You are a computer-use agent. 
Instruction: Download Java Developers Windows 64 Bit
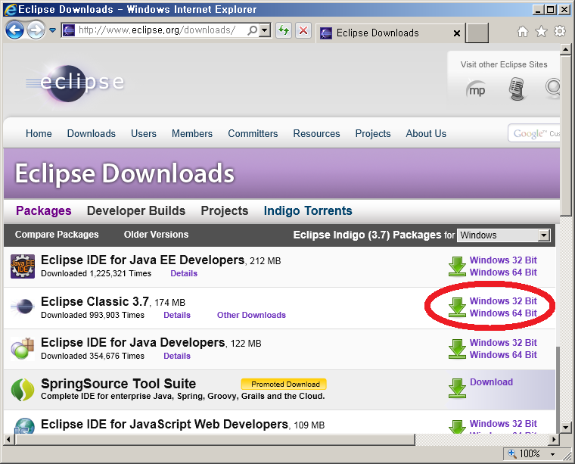point(503,355)
